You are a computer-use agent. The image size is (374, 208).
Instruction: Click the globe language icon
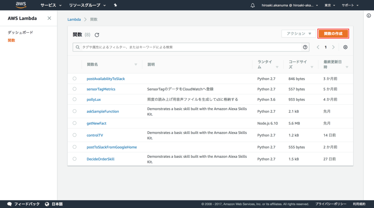[x=47, y=204]
